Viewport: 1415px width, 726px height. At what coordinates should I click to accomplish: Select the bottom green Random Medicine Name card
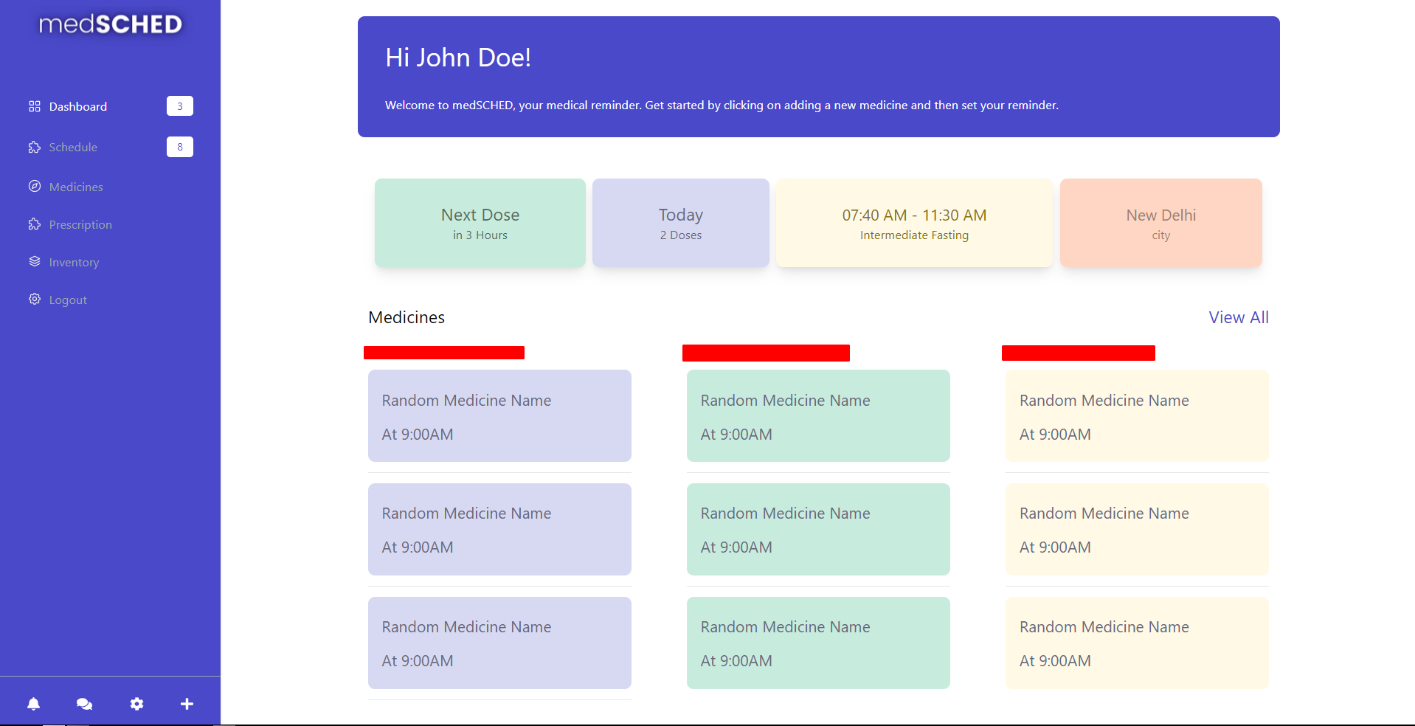click(818, 643)
